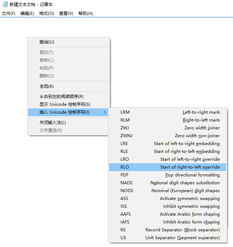
Task: Open the 帮助(H) menu
Action: [x=86, y=14]
